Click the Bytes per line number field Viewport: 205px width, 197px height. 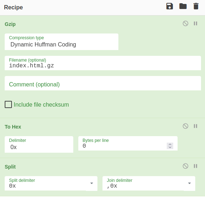click(128, 143)
